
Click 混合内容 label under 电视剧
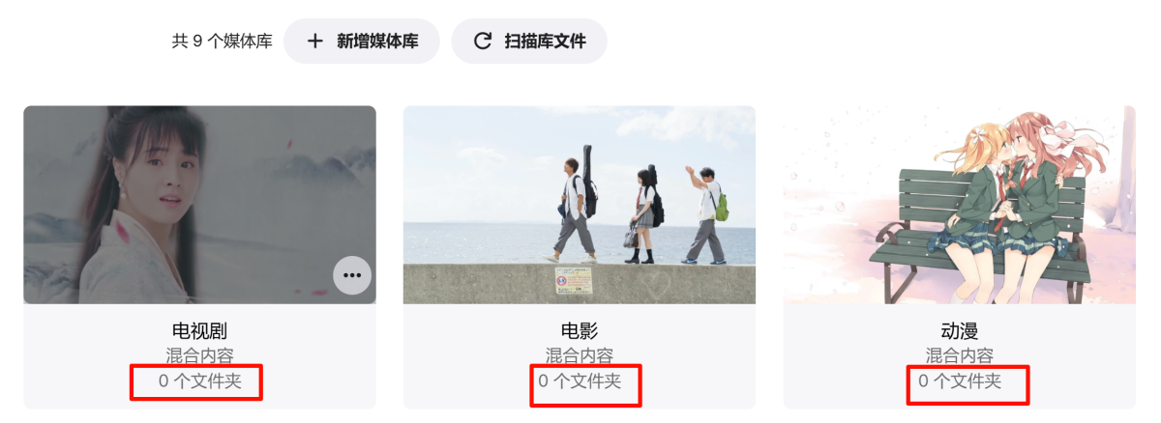click(x=199, y=356)
